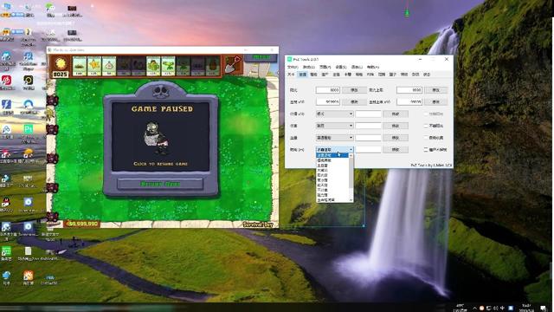This screenshot has width=554, height=312.
Task: Choose the green pea plant seed packet
Action: pyautogui.click(x=168, y=66)
